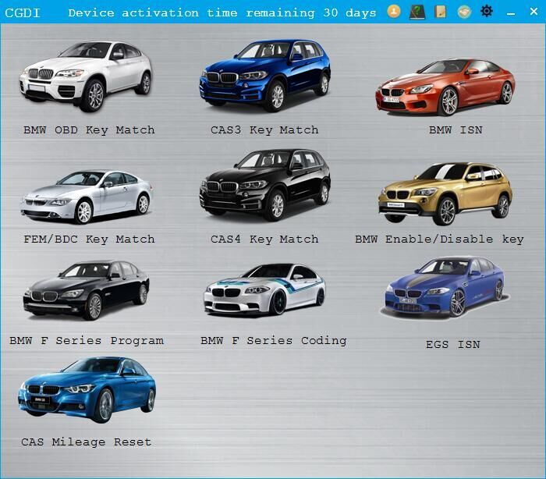The width and height of the screenshot is (546, 479).
Task: Open FEM/BDC Key Match silver coupe
Action: [87, 197]
